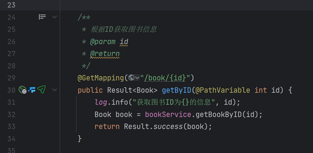Click line number 33 in the gutter
The width and height of the screenshot is (313, 153).
coord(12,127)
